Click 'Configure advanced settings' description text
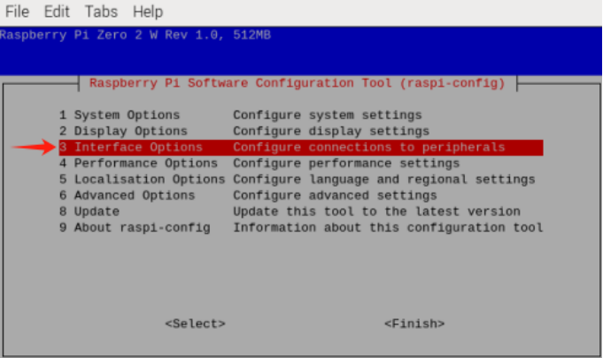 pos(331,195)
